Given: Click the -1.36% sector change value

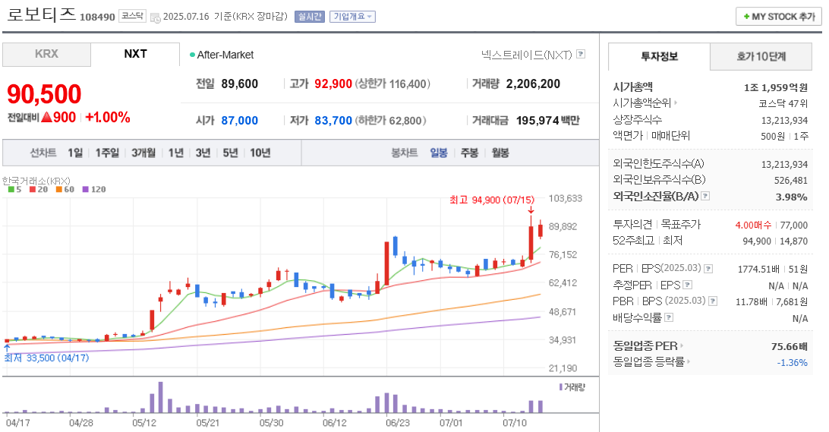Looking at the screenshot, I should [792, 363].
